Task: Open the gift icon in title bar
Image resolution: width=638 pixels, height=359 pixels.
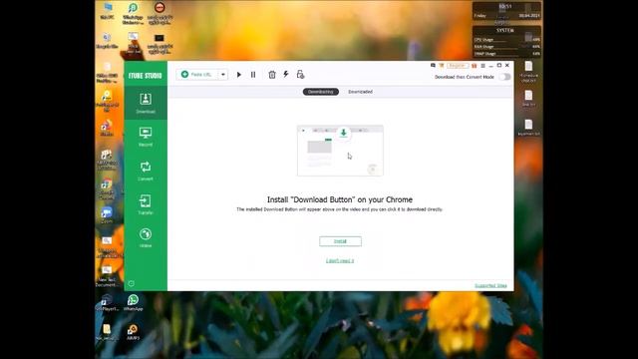Action: tap(475, 66)
